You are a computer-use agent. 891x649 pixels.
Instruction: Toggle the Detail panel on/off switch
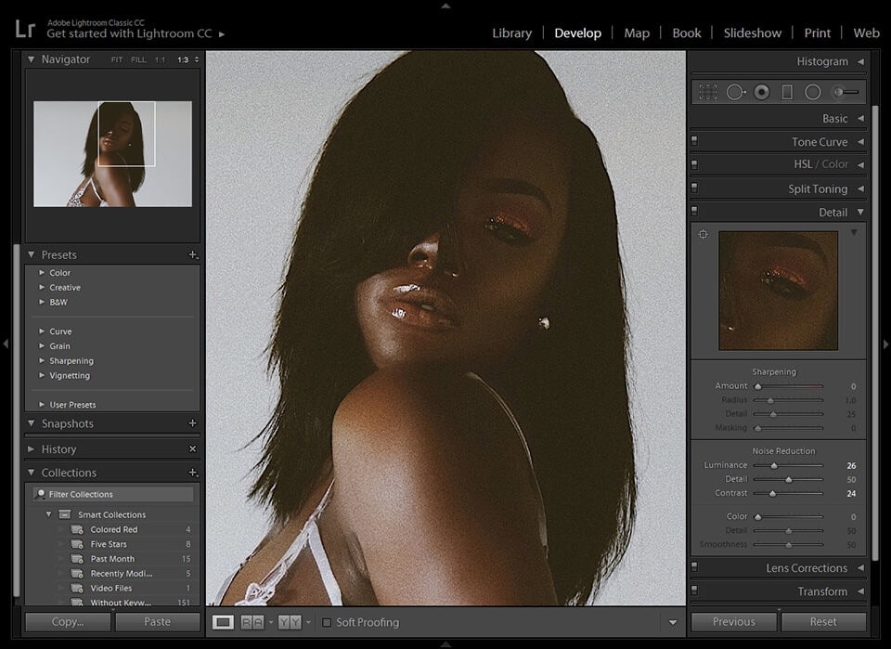coord(694,212)
